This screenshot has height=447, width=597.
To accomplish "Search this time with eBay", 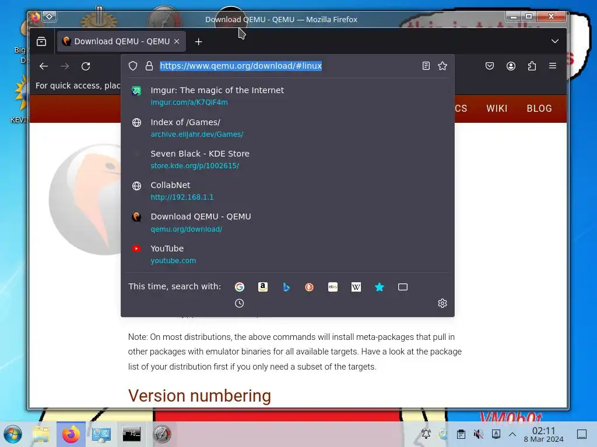I will [333, 287].
